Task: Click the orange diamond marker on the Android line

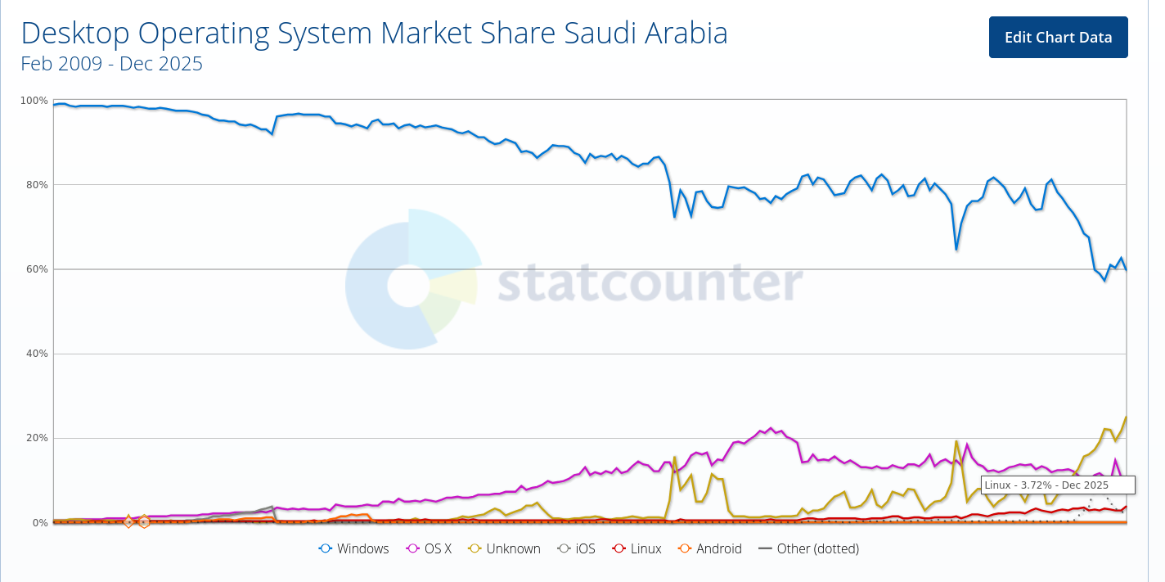Action: tap(128, 521)
